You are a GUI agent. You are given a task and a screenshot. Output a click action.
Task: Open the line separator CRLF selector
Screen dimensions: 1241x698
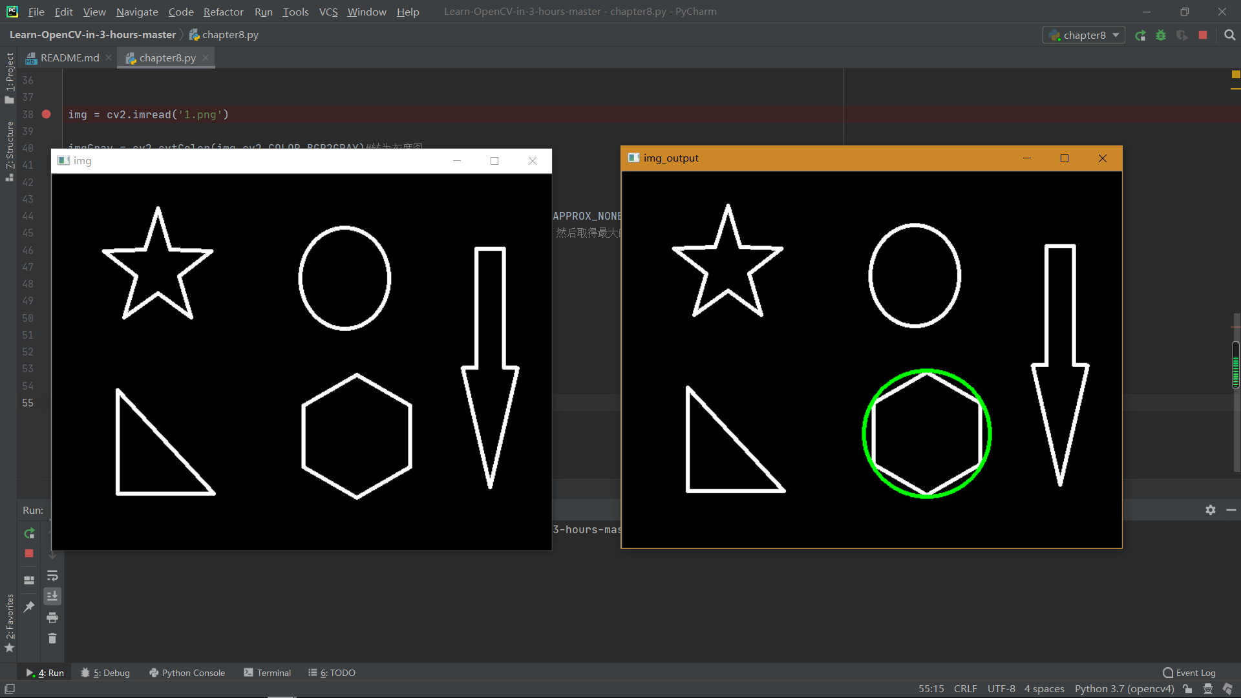964,688
